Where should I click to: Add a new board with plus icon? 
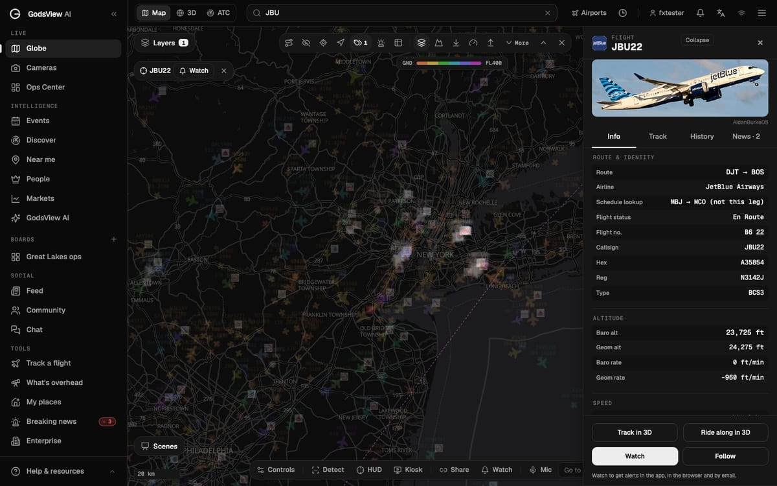tap(114, 239)
